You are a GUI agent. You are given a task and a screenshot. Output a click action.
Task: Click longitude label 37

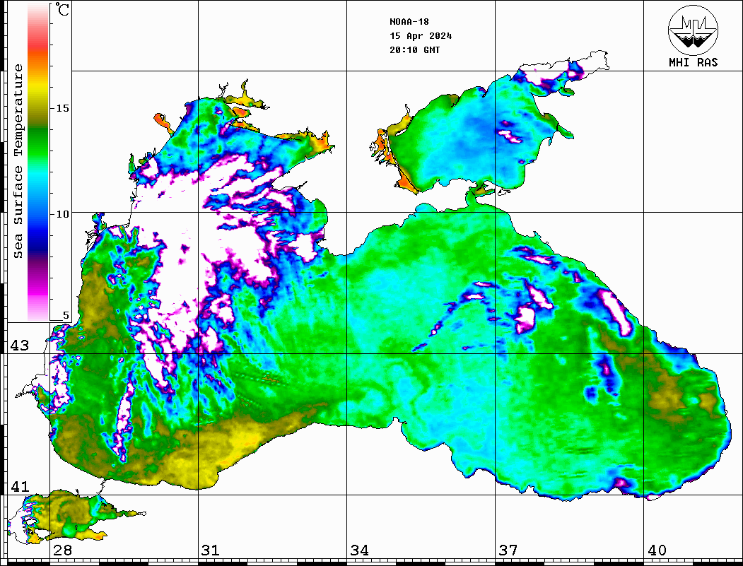pos(508,550)
